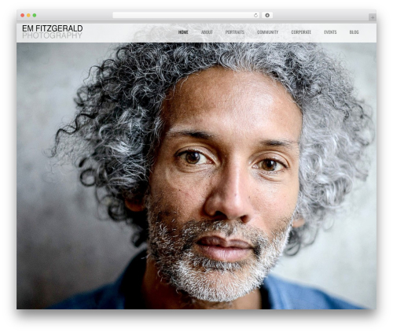
Task: Open the Home menu item
Action: 183,32
